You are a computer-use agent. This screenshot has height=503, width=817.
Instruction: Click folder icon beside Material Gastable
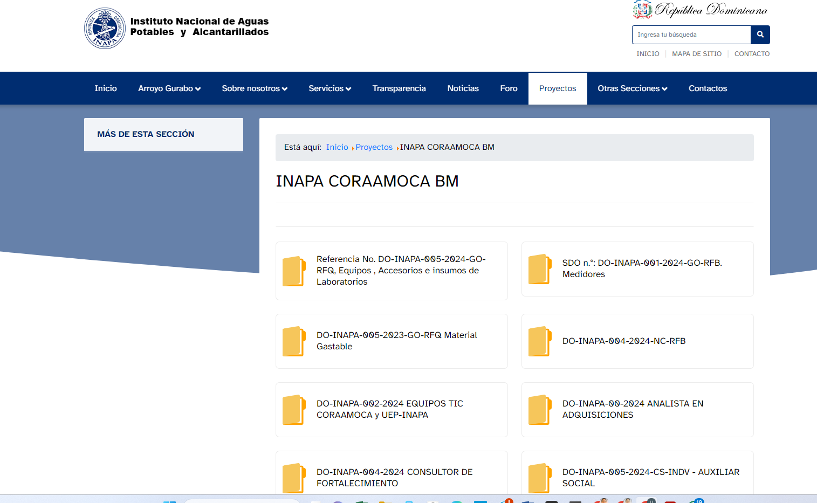[x=294, y=341]
